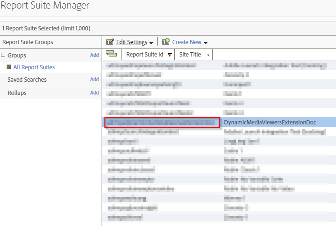Screen dimensions: 336x226
Task: Click the filter arrow on the Site Title column
Action: 208,55
